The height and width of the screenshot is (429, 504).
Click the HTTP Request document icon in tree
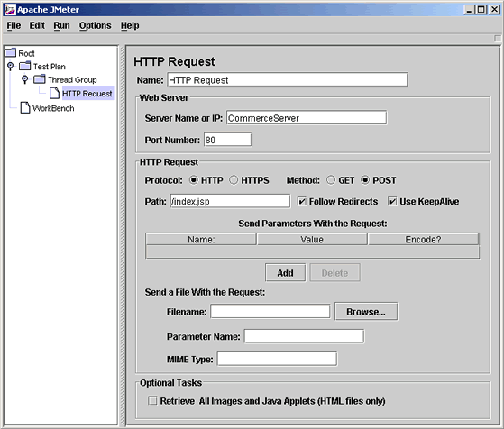click(x=54, y=93)
